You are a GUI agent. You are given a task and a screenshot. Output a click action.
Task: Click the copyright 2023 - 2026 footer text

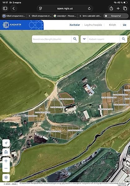coord(10,184)
